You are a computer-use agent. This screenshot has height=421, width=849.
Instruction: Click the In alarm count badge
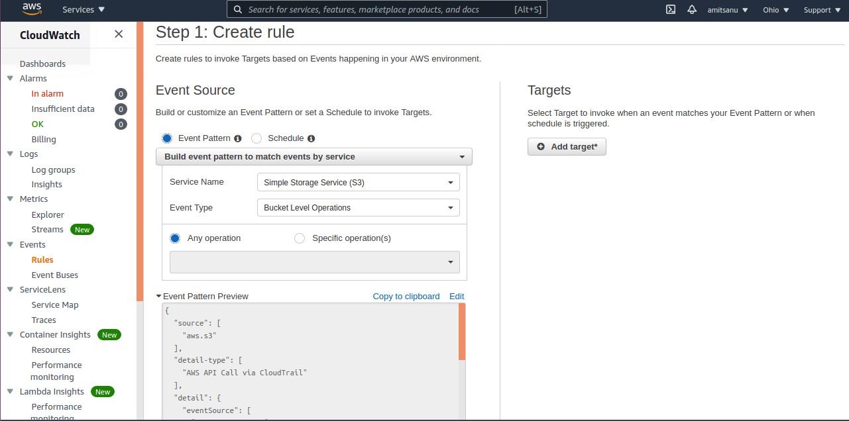tap(121, 94)
